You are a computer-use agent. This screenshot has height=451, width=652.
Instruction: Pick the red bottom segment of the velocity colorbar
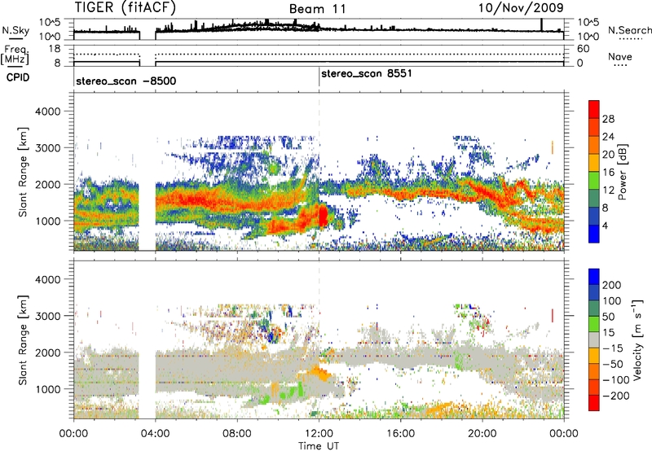(594, 403)
